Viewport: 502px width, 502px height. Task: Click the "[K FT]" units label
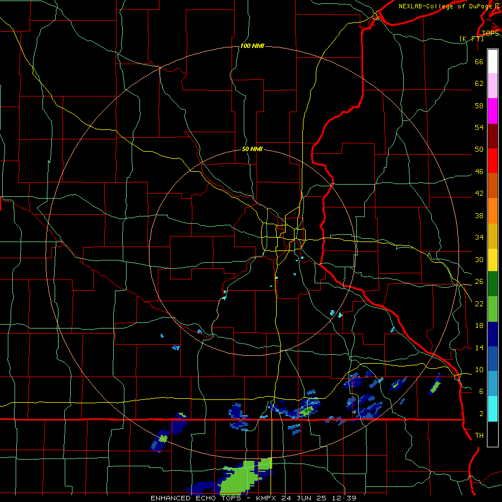point(471,38)
